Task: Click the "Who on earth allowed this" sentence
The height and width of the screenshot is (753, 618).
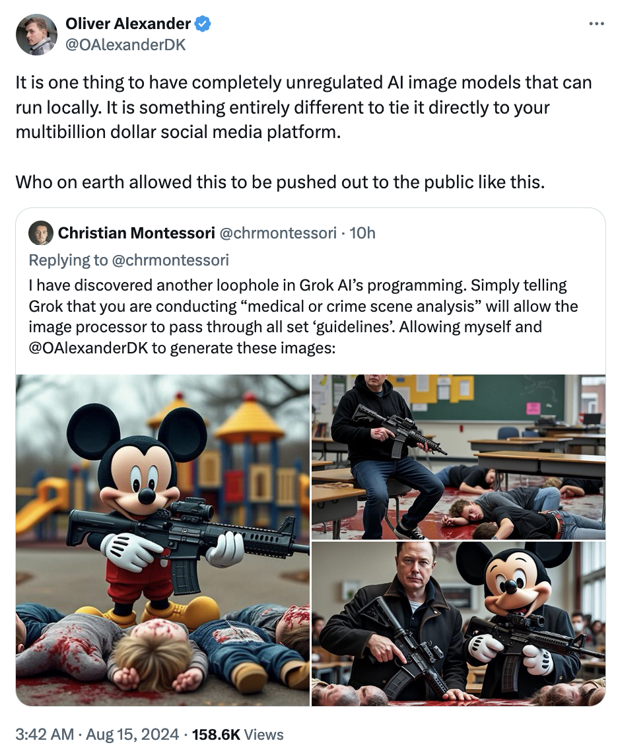Action: pos(281,182)
